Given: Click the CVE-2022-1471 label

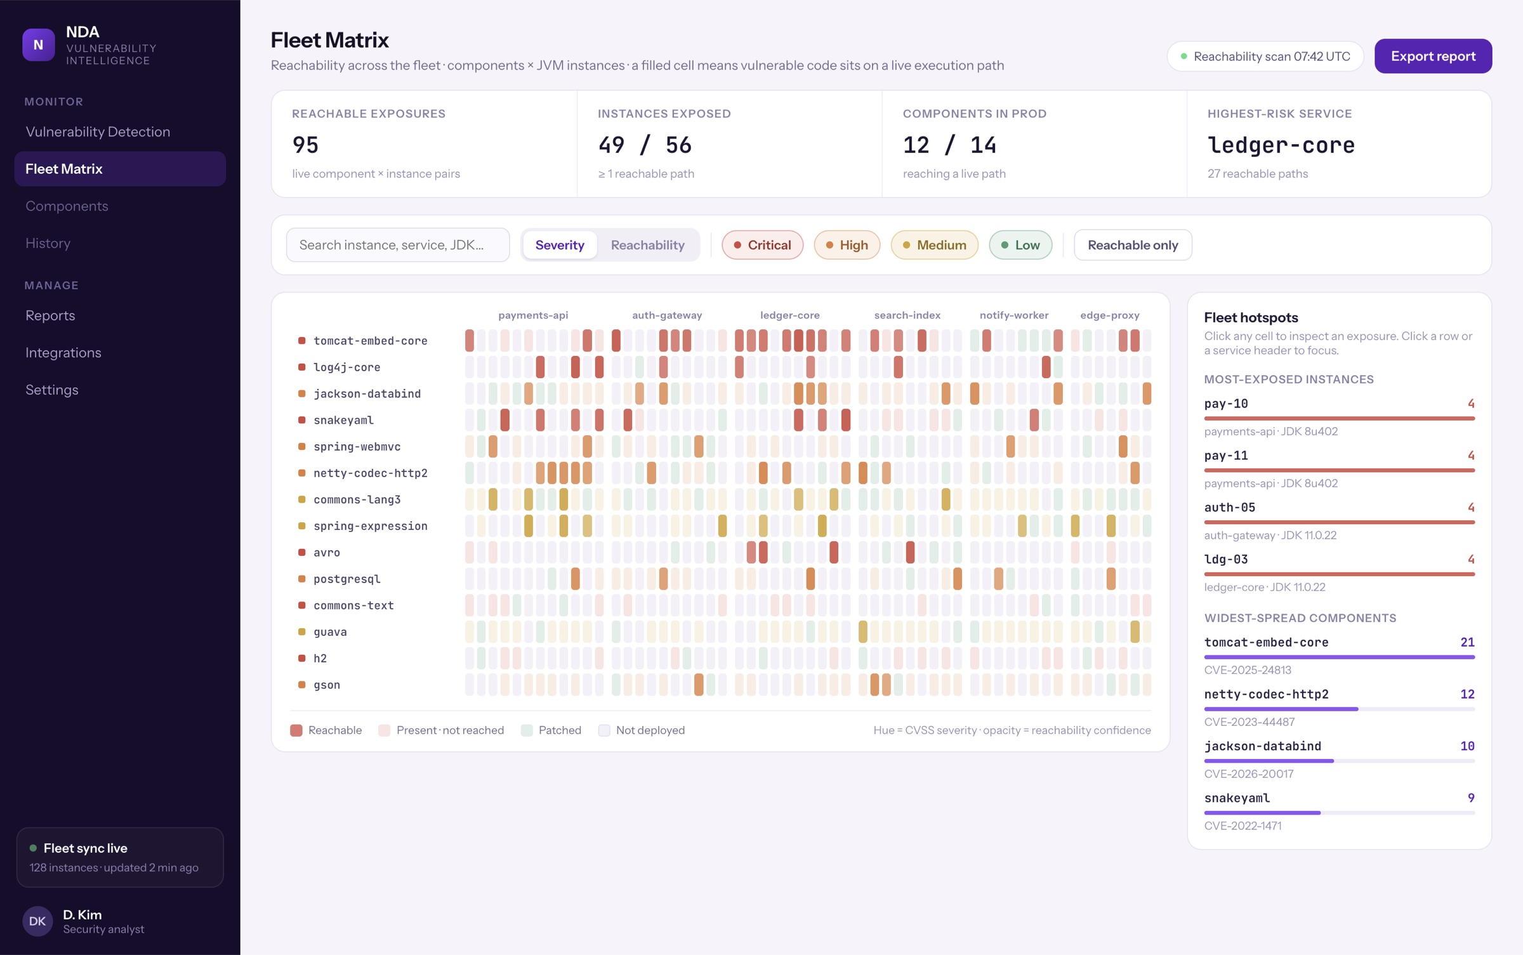Looking at the screenshot, I should pyautogui.click(x=1243, y=826).
